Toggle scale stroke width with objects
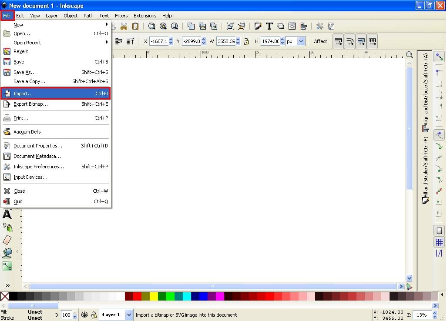 (338, 42)
